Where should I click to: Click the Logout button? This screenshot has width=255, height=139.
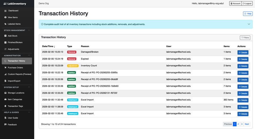tap(247, 3)
